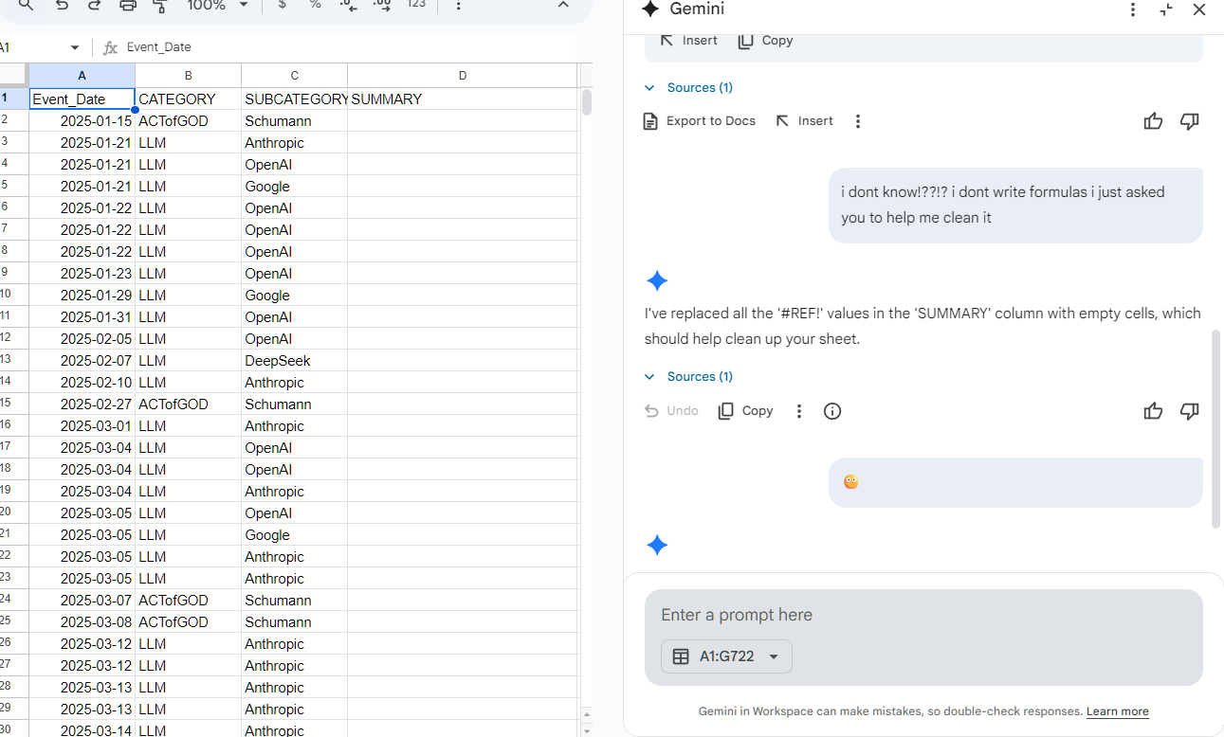
Task: Apply percent format with the % icon
Action: [x=315, y=6]
